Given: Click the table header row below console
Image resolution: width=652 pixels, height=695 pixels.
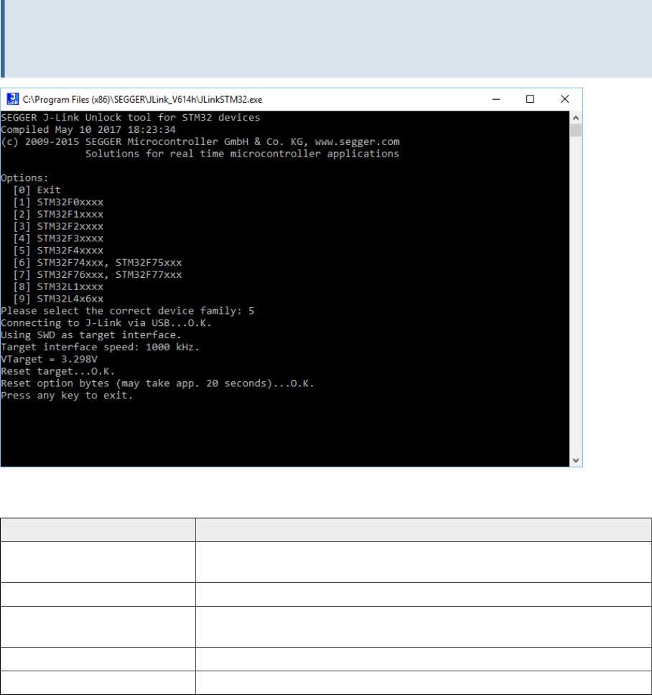Looking at the screenshot, I should coord(326,530).
